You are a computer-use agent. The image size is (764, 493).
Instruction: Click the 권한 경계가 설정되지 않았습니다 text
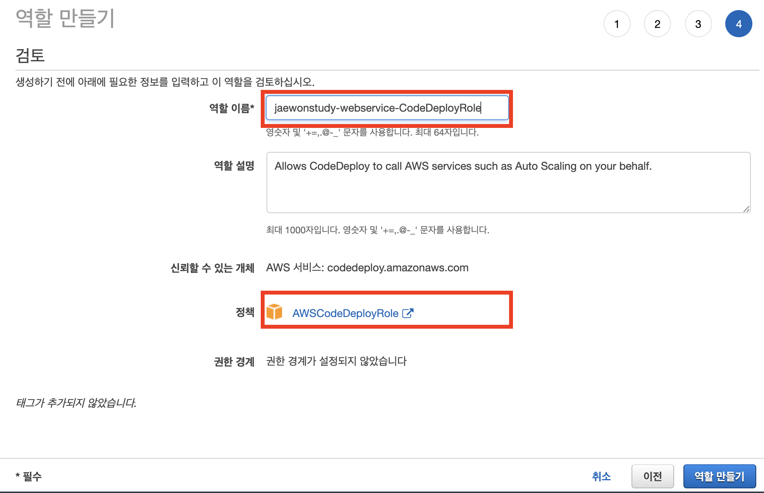click(336, 361)
